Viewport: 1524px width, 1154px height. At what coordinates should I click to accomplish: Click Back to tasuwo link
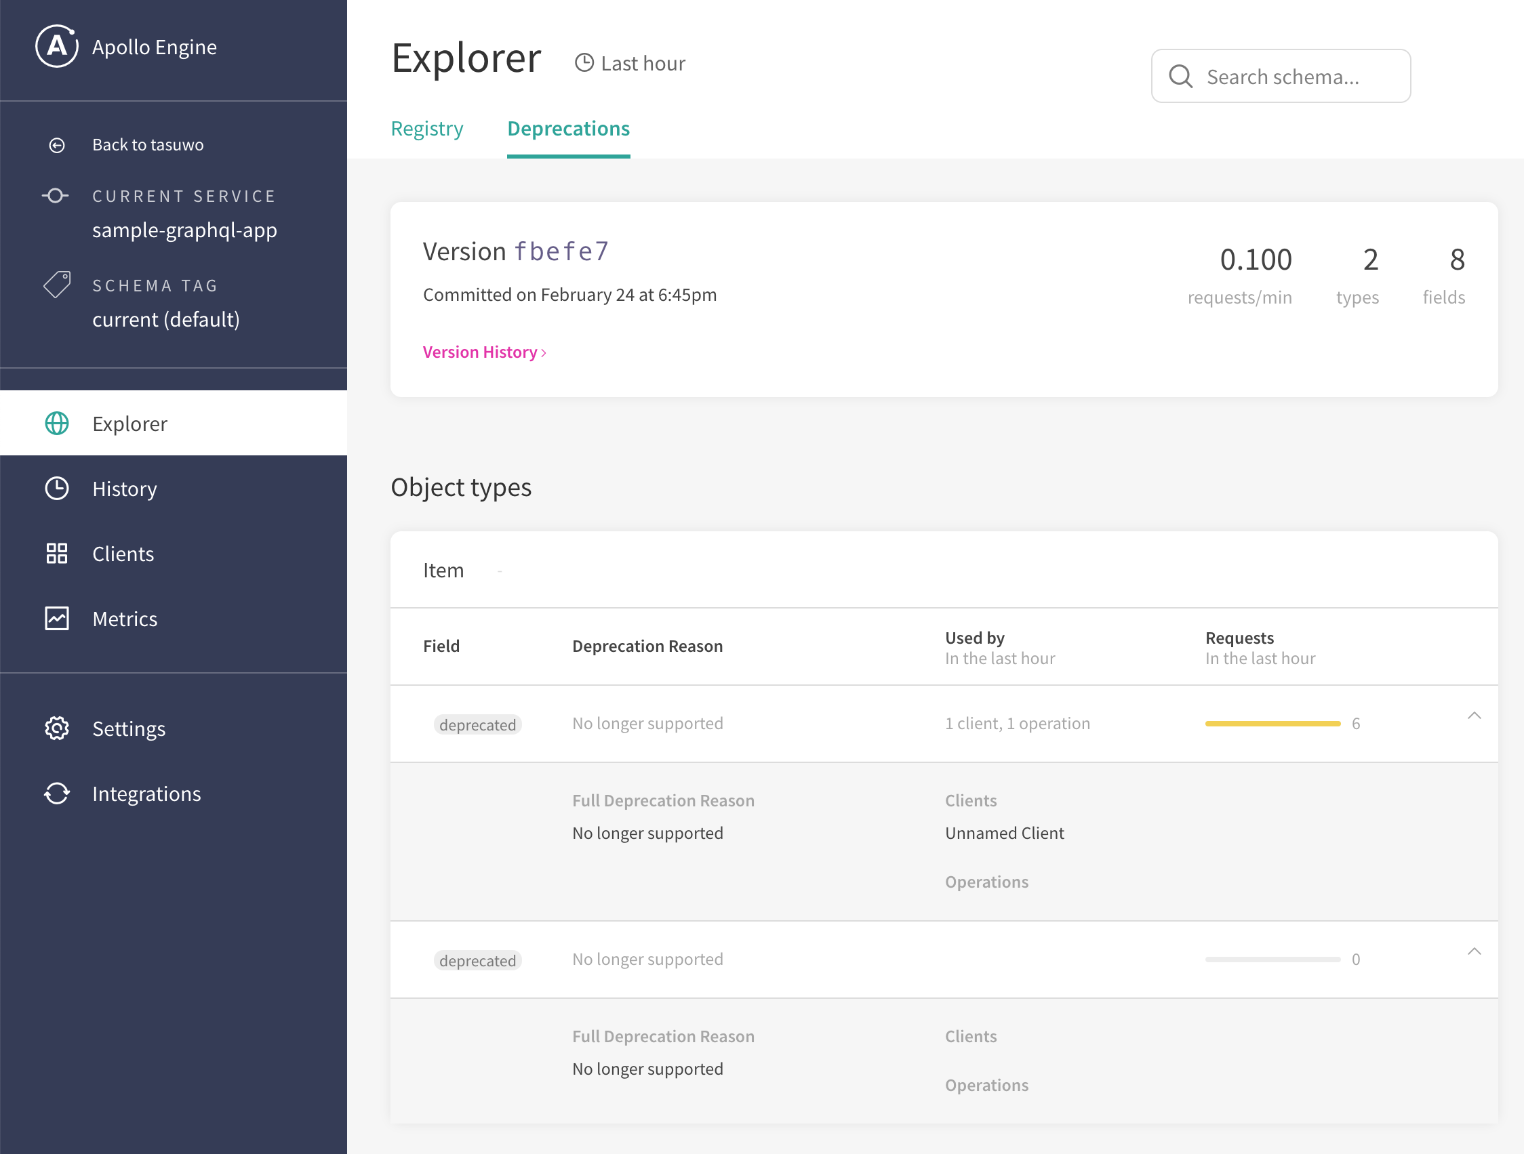coord(147,145)
